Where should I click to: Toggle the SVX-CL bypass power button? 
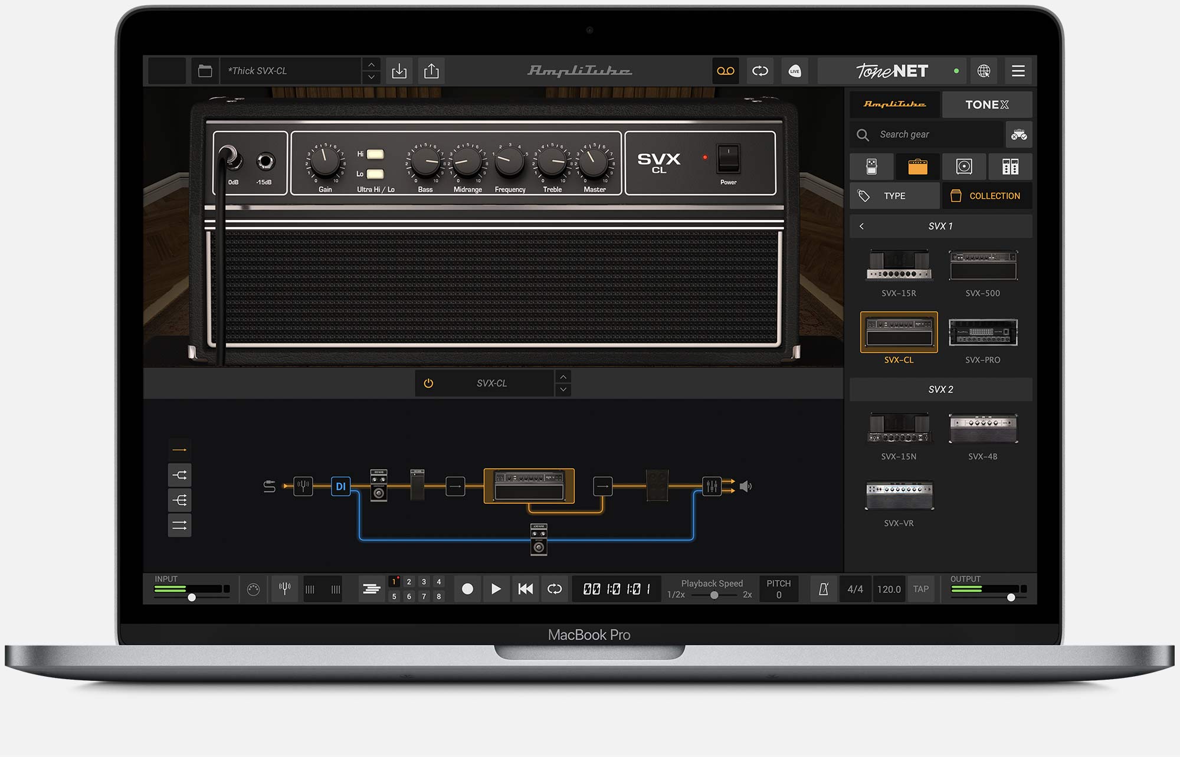[x=429, y=384]
